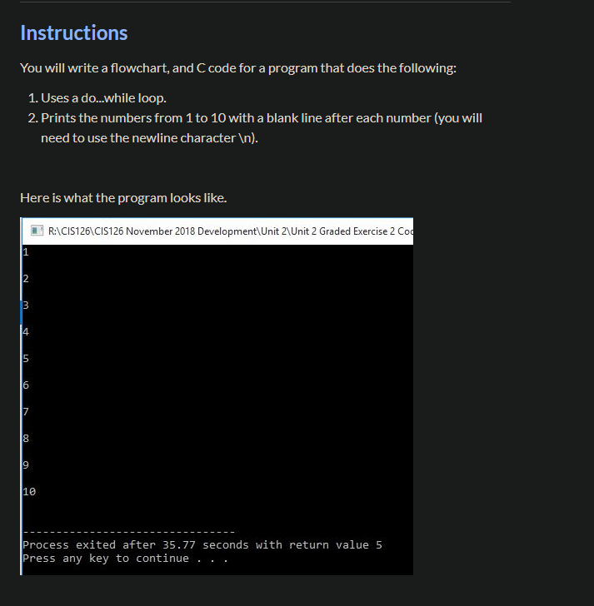Click the number 10 in the console output
The width and height of the screenshot is (594, 606).
(29, 492)
